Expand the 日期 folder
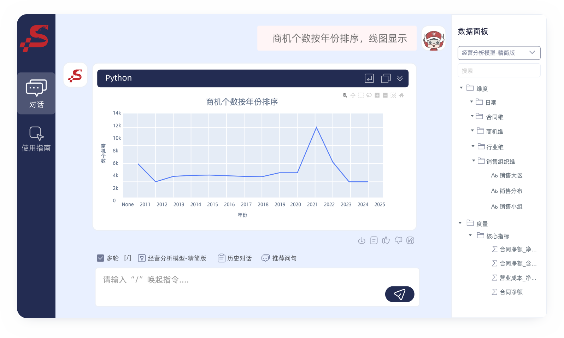 click(471, 102)
